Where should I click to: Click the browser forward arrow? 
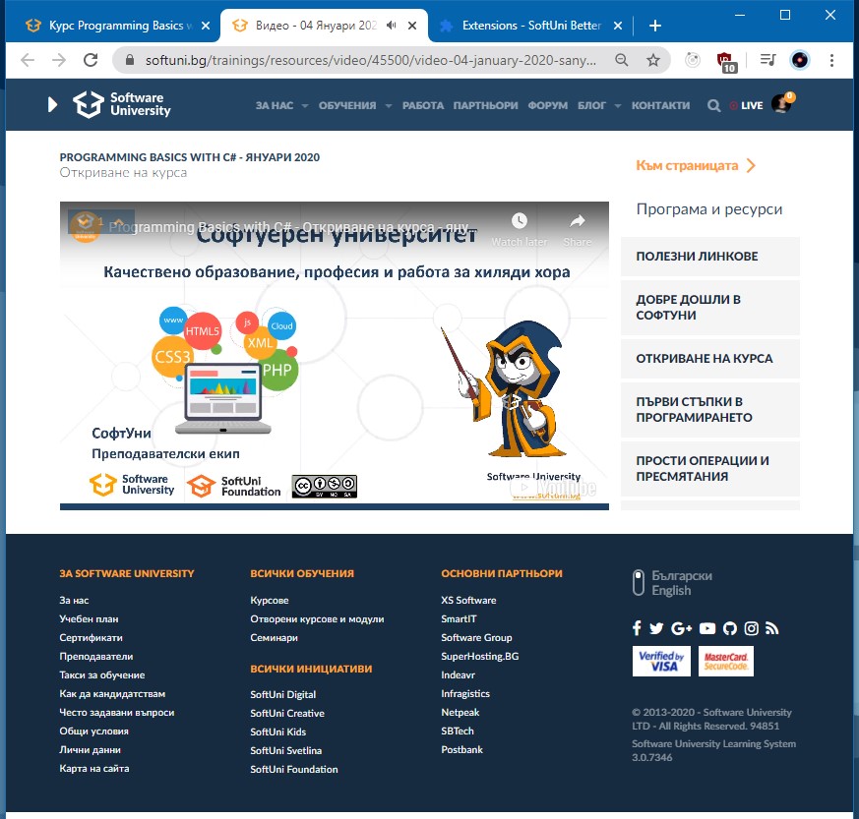pos(59,60)
